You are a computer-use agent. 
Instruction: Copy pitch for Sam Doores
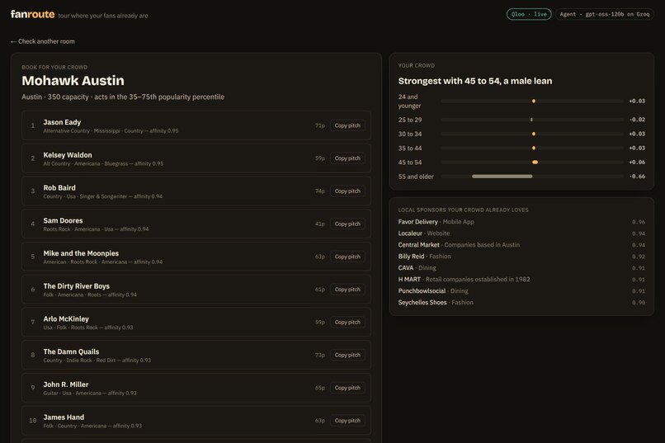[x=347, y=224]
